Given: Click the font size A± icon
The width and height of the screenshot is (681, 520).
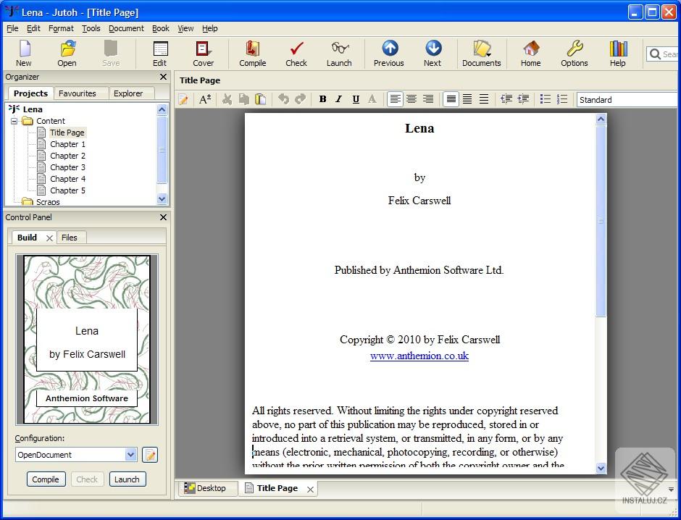Looking at the screenshot, I should click(205, 99).
